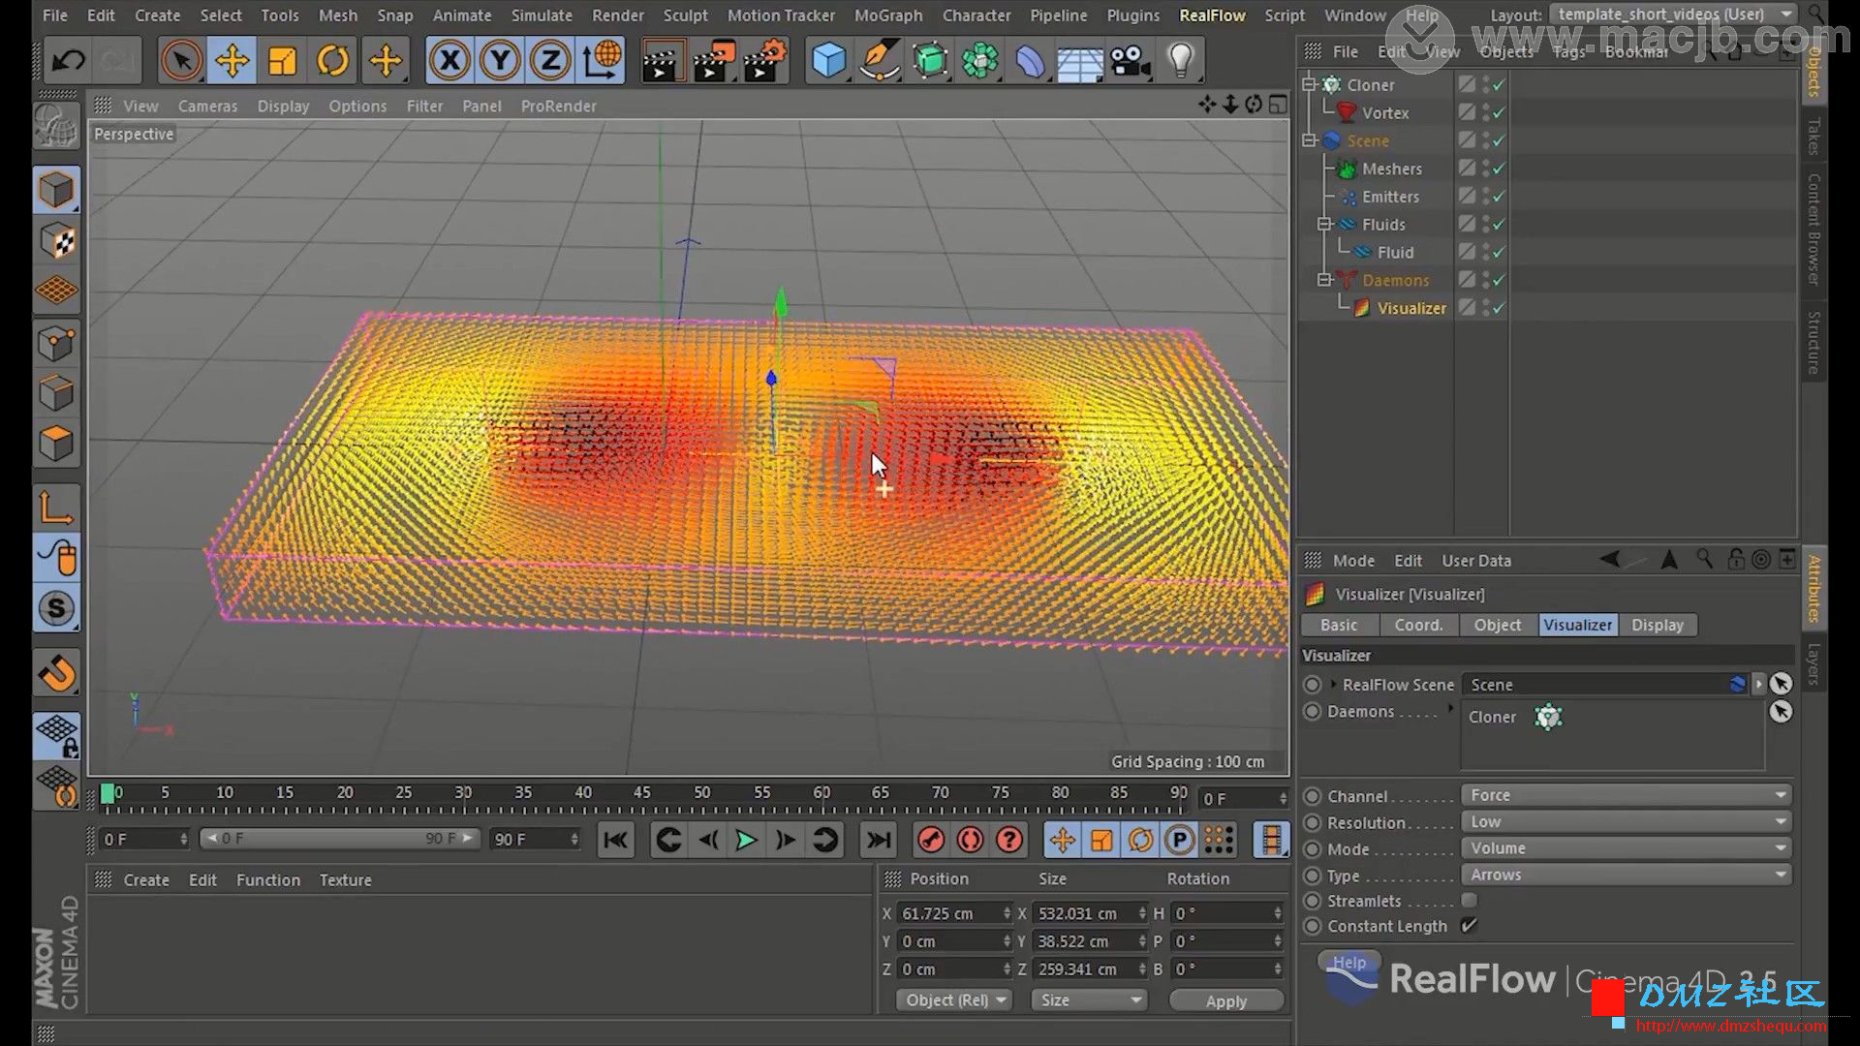This screenshot has width=1860, height=1046.
Task: Click the RealFlow Scene link field
Action: coord(1606,685)
